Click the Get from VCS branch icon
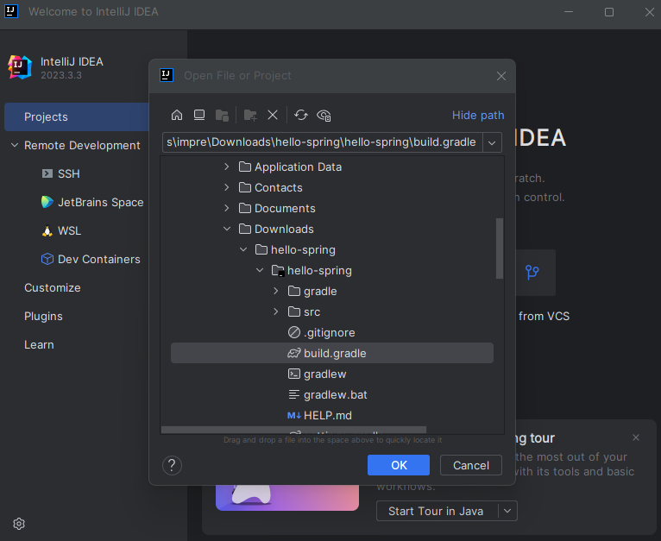 pyautogui.click(x=532, y=272)
